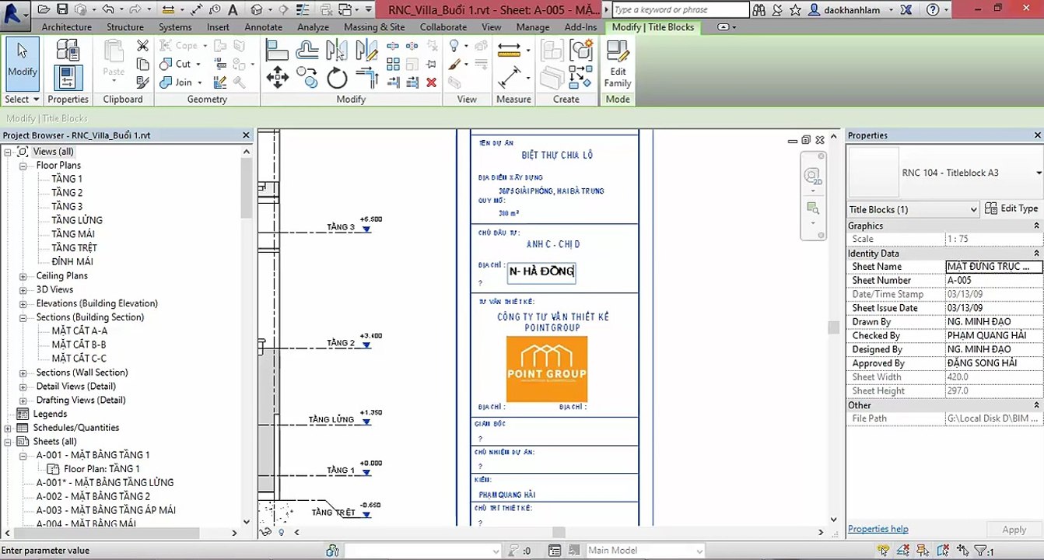Collapse the Identity Data properties group
Viewport: 1044px width, 560px height.
[x=1036, y=254]
